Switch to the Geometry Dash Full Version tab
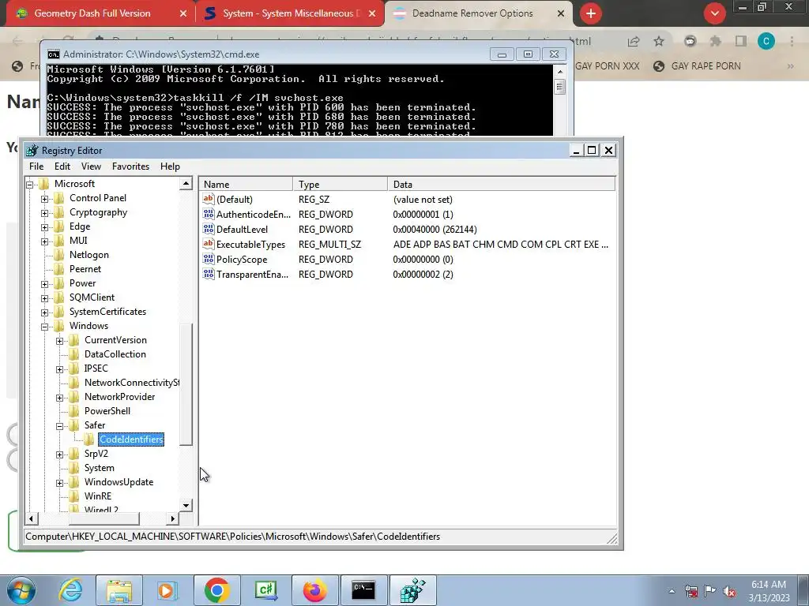809x606 pixels. pyautogui.click(x=92, y=13)
